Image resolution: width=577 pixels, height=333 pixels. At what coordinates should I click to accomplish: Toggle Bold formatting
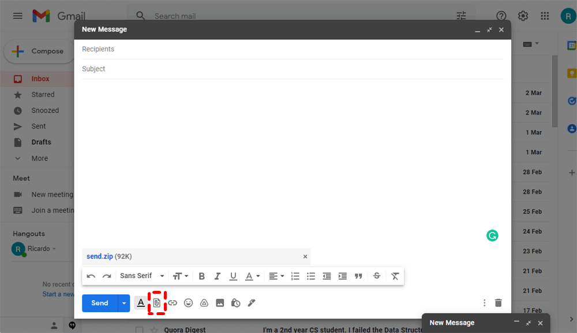[201, 276]
